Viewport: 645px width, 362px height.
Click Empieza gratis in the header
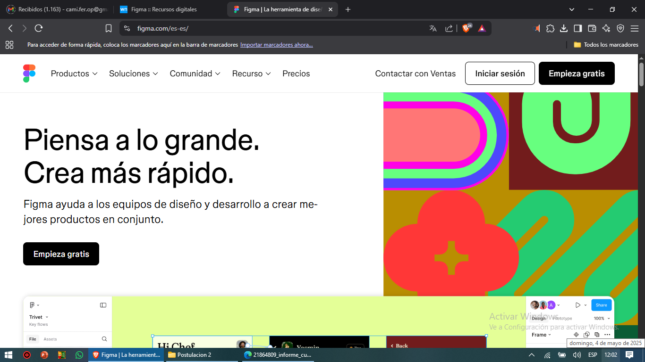tap(577, 74)
